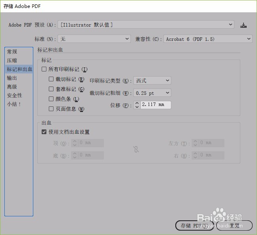The width and height of the screenshot is (257, 235).
Task: Click the 位移 stepper arrows
Action: 137,105
